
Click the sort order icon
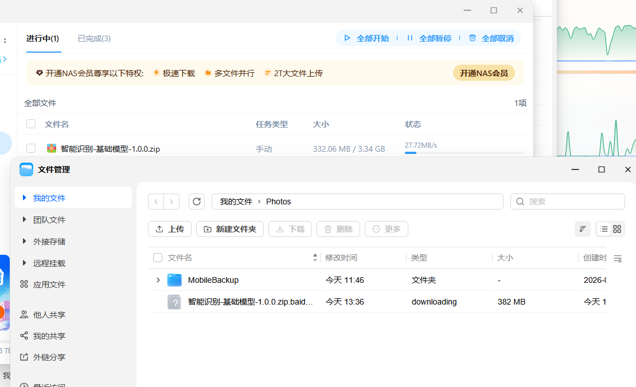pyautogui.click(x=583, y=229)
